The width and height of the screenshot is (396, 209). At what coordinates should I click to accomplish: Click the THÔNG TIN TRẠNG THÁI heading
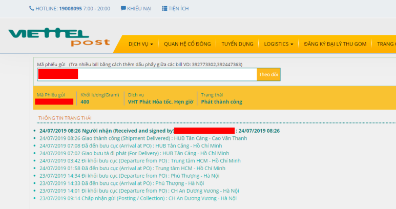[x=65, y=118]
